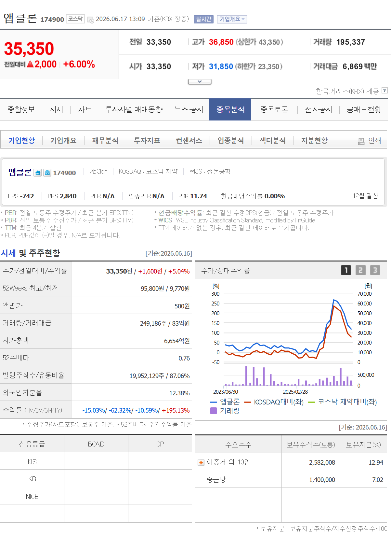
Task: Click the KOSDAQ : 코스닥 제약 classification
Action: point(148,171)
